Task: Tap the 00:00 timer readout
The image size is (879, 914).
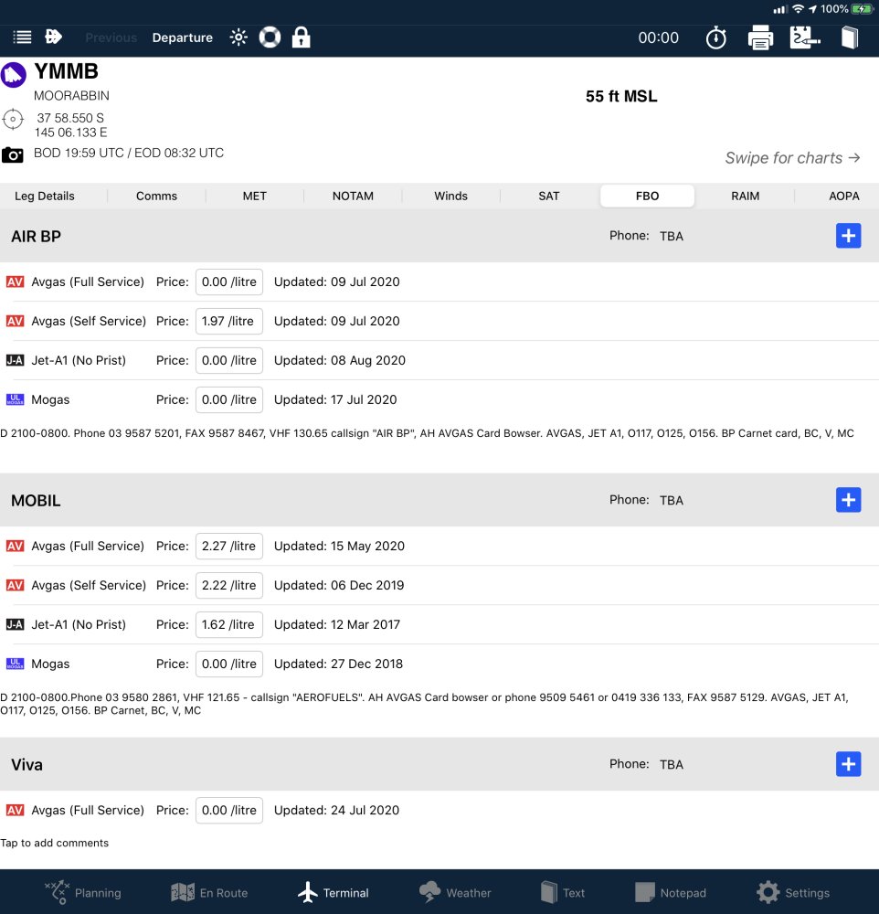Action: coord(658,37)
